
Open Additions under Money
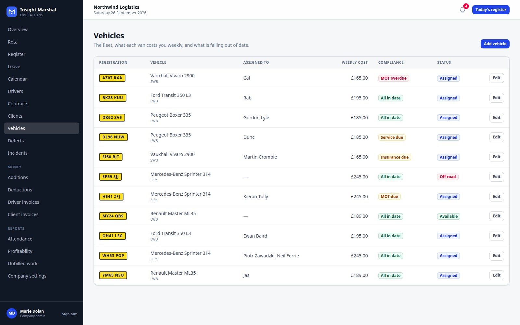click(x=42, y=177)
